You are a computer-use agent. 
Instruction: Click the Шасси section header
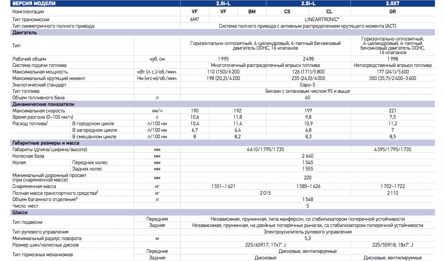tap(20, 213)
